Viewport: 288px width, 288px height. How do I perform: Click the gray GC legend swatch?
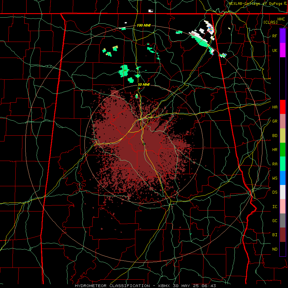pos(283,220)
